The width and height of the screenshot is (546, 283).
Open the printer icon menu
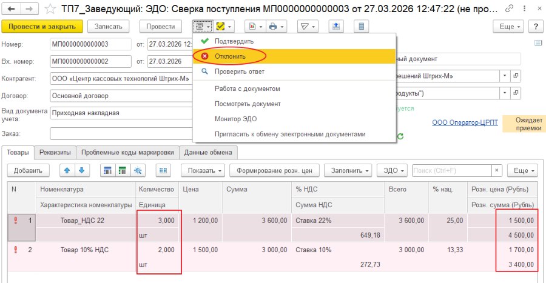pyautogui.click(x=277, y=27)
